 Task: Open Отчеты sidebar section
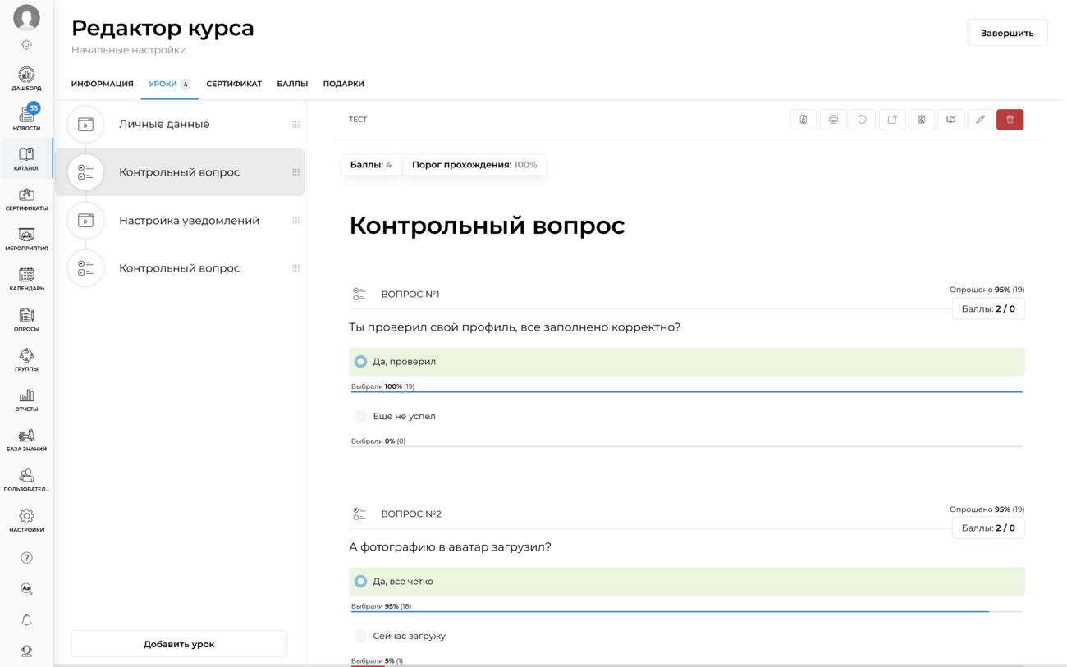(x=26, y=400)
